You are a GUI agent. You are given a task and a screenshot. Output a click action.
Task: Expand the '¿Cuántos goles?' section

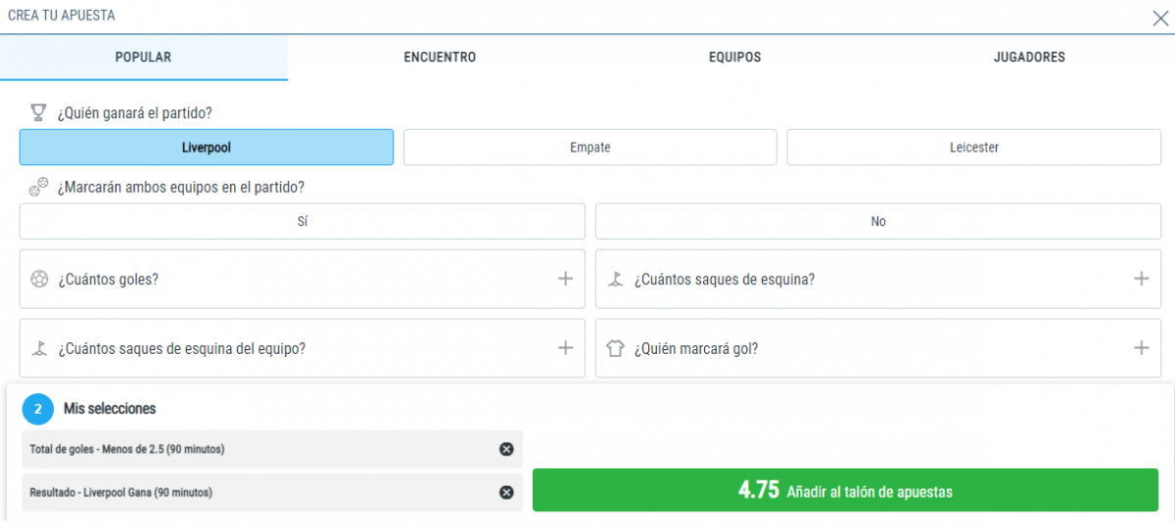pyautogui.click(x=565, y=279)
